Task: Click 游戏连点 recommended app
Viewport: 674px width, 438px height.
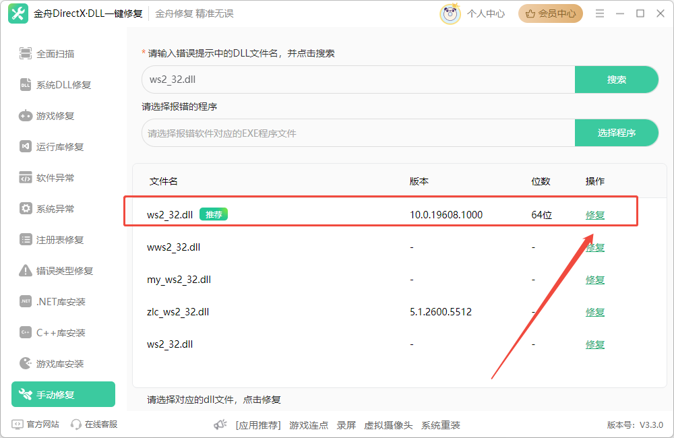Action: pyautogui.click(x=309, y=425)
